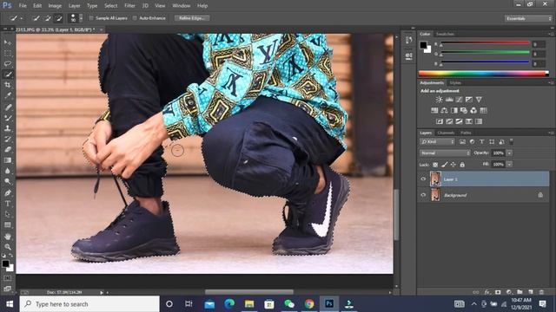Hide the Background layer eye icon
Image resolution: width=556 pixels, height=312 pixels.
[423, 195]
